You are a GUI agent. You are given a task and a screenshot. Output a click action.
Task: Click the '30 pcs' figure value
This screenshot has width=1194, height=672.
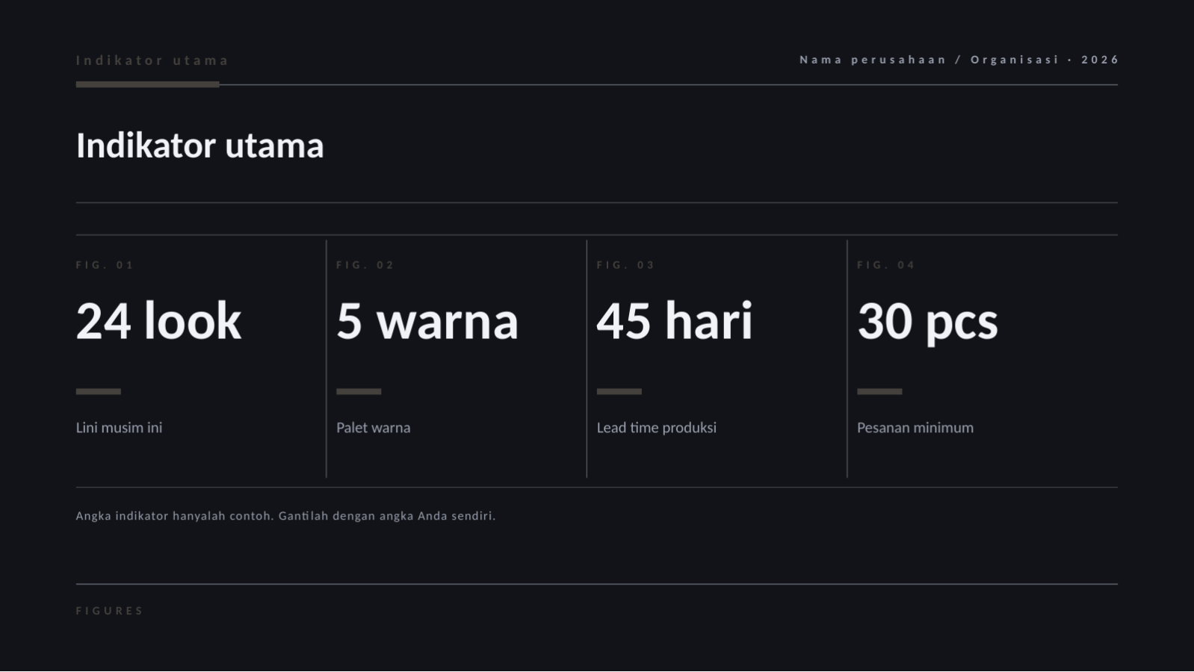point(927,323)
